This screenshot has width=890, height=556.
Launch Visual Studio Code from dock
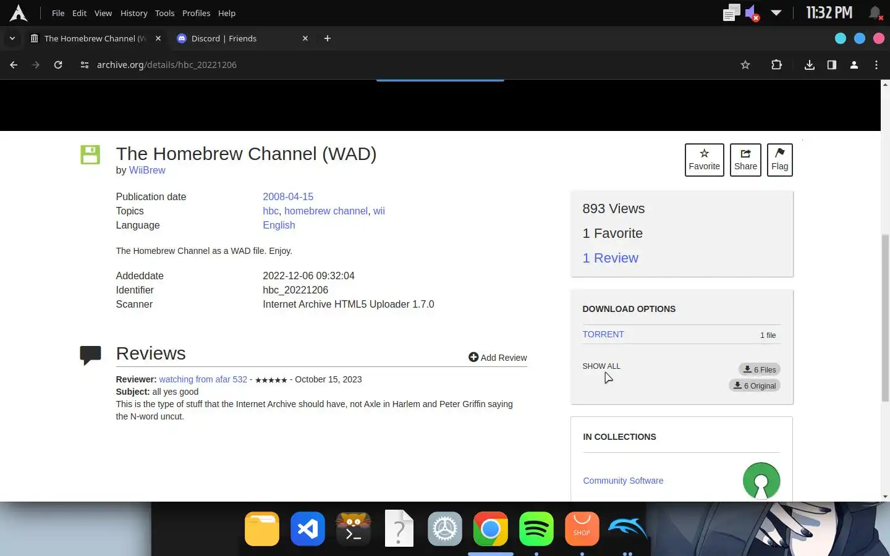coord(308,529)
